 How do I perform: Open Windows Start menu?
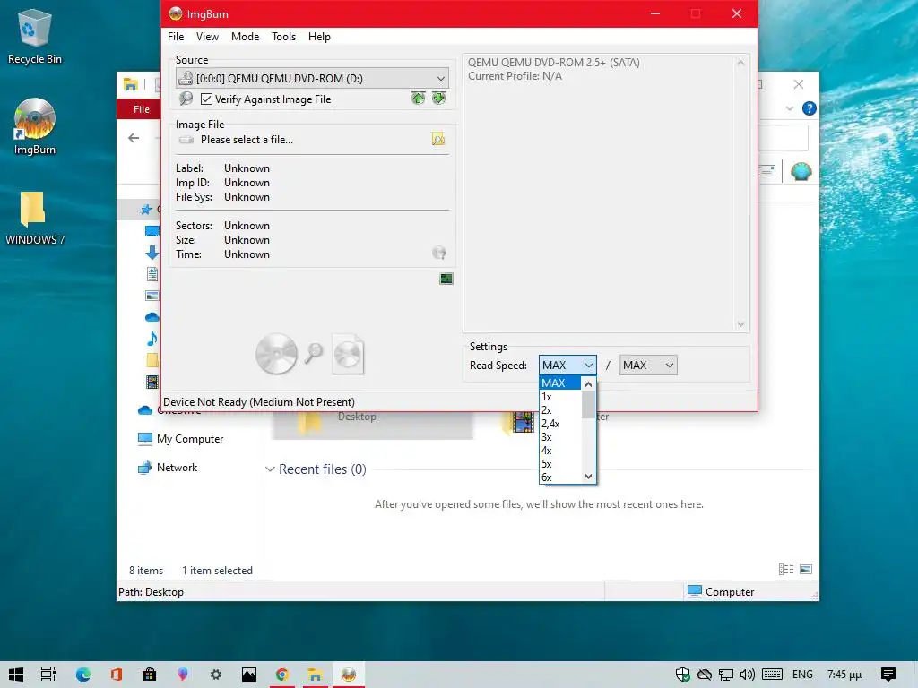(x=16, y=675)
